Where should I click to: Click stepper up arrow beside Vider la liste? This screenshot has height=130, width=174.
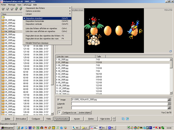coord(114,118)
